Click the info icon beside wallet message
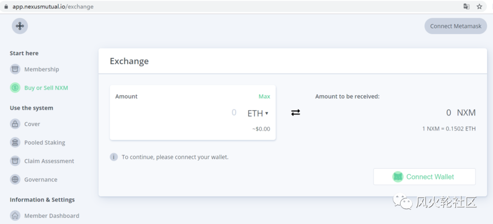Viewport: 493px width, 224px height. coord(114,157)
